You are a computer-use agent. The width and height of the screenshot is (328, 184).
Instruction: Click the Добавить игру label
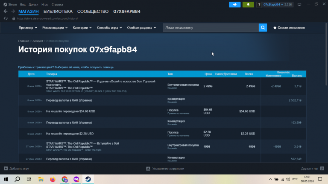click(19, 169)
